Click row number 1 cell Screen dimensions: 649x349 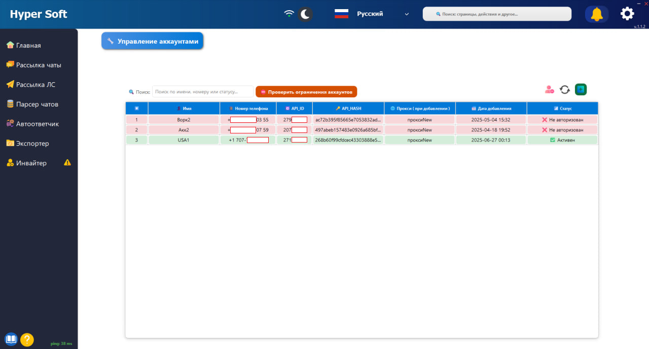pyautogui.click(x=136, y=120)
